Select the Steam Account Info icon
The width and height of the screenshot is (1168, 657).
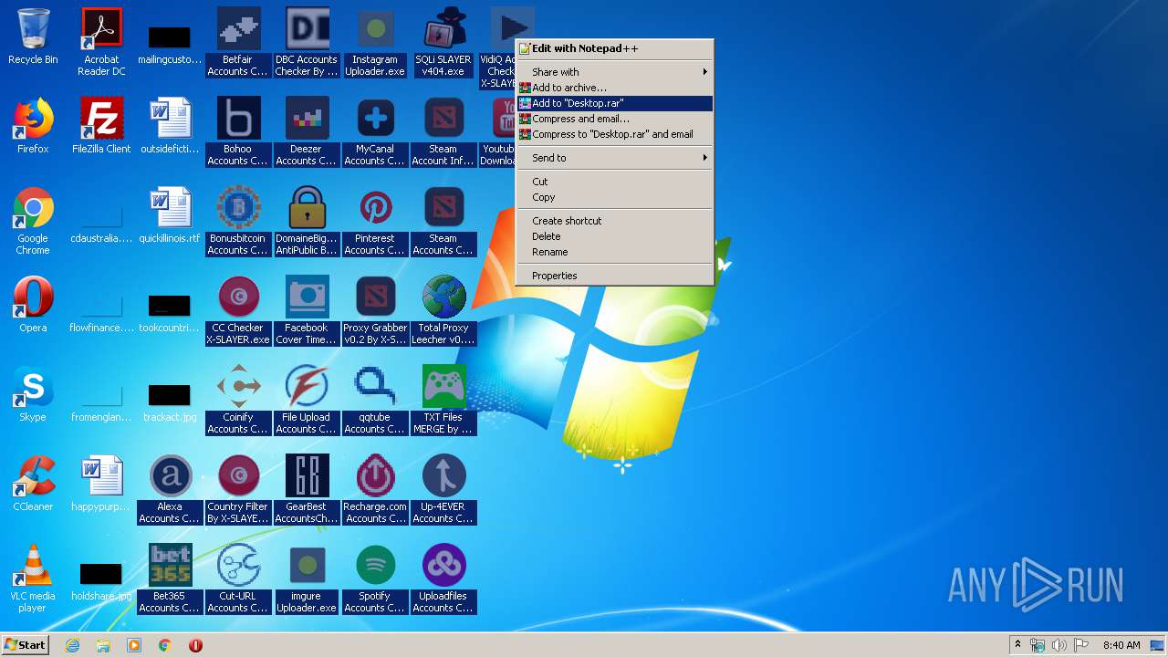[443, 131]
